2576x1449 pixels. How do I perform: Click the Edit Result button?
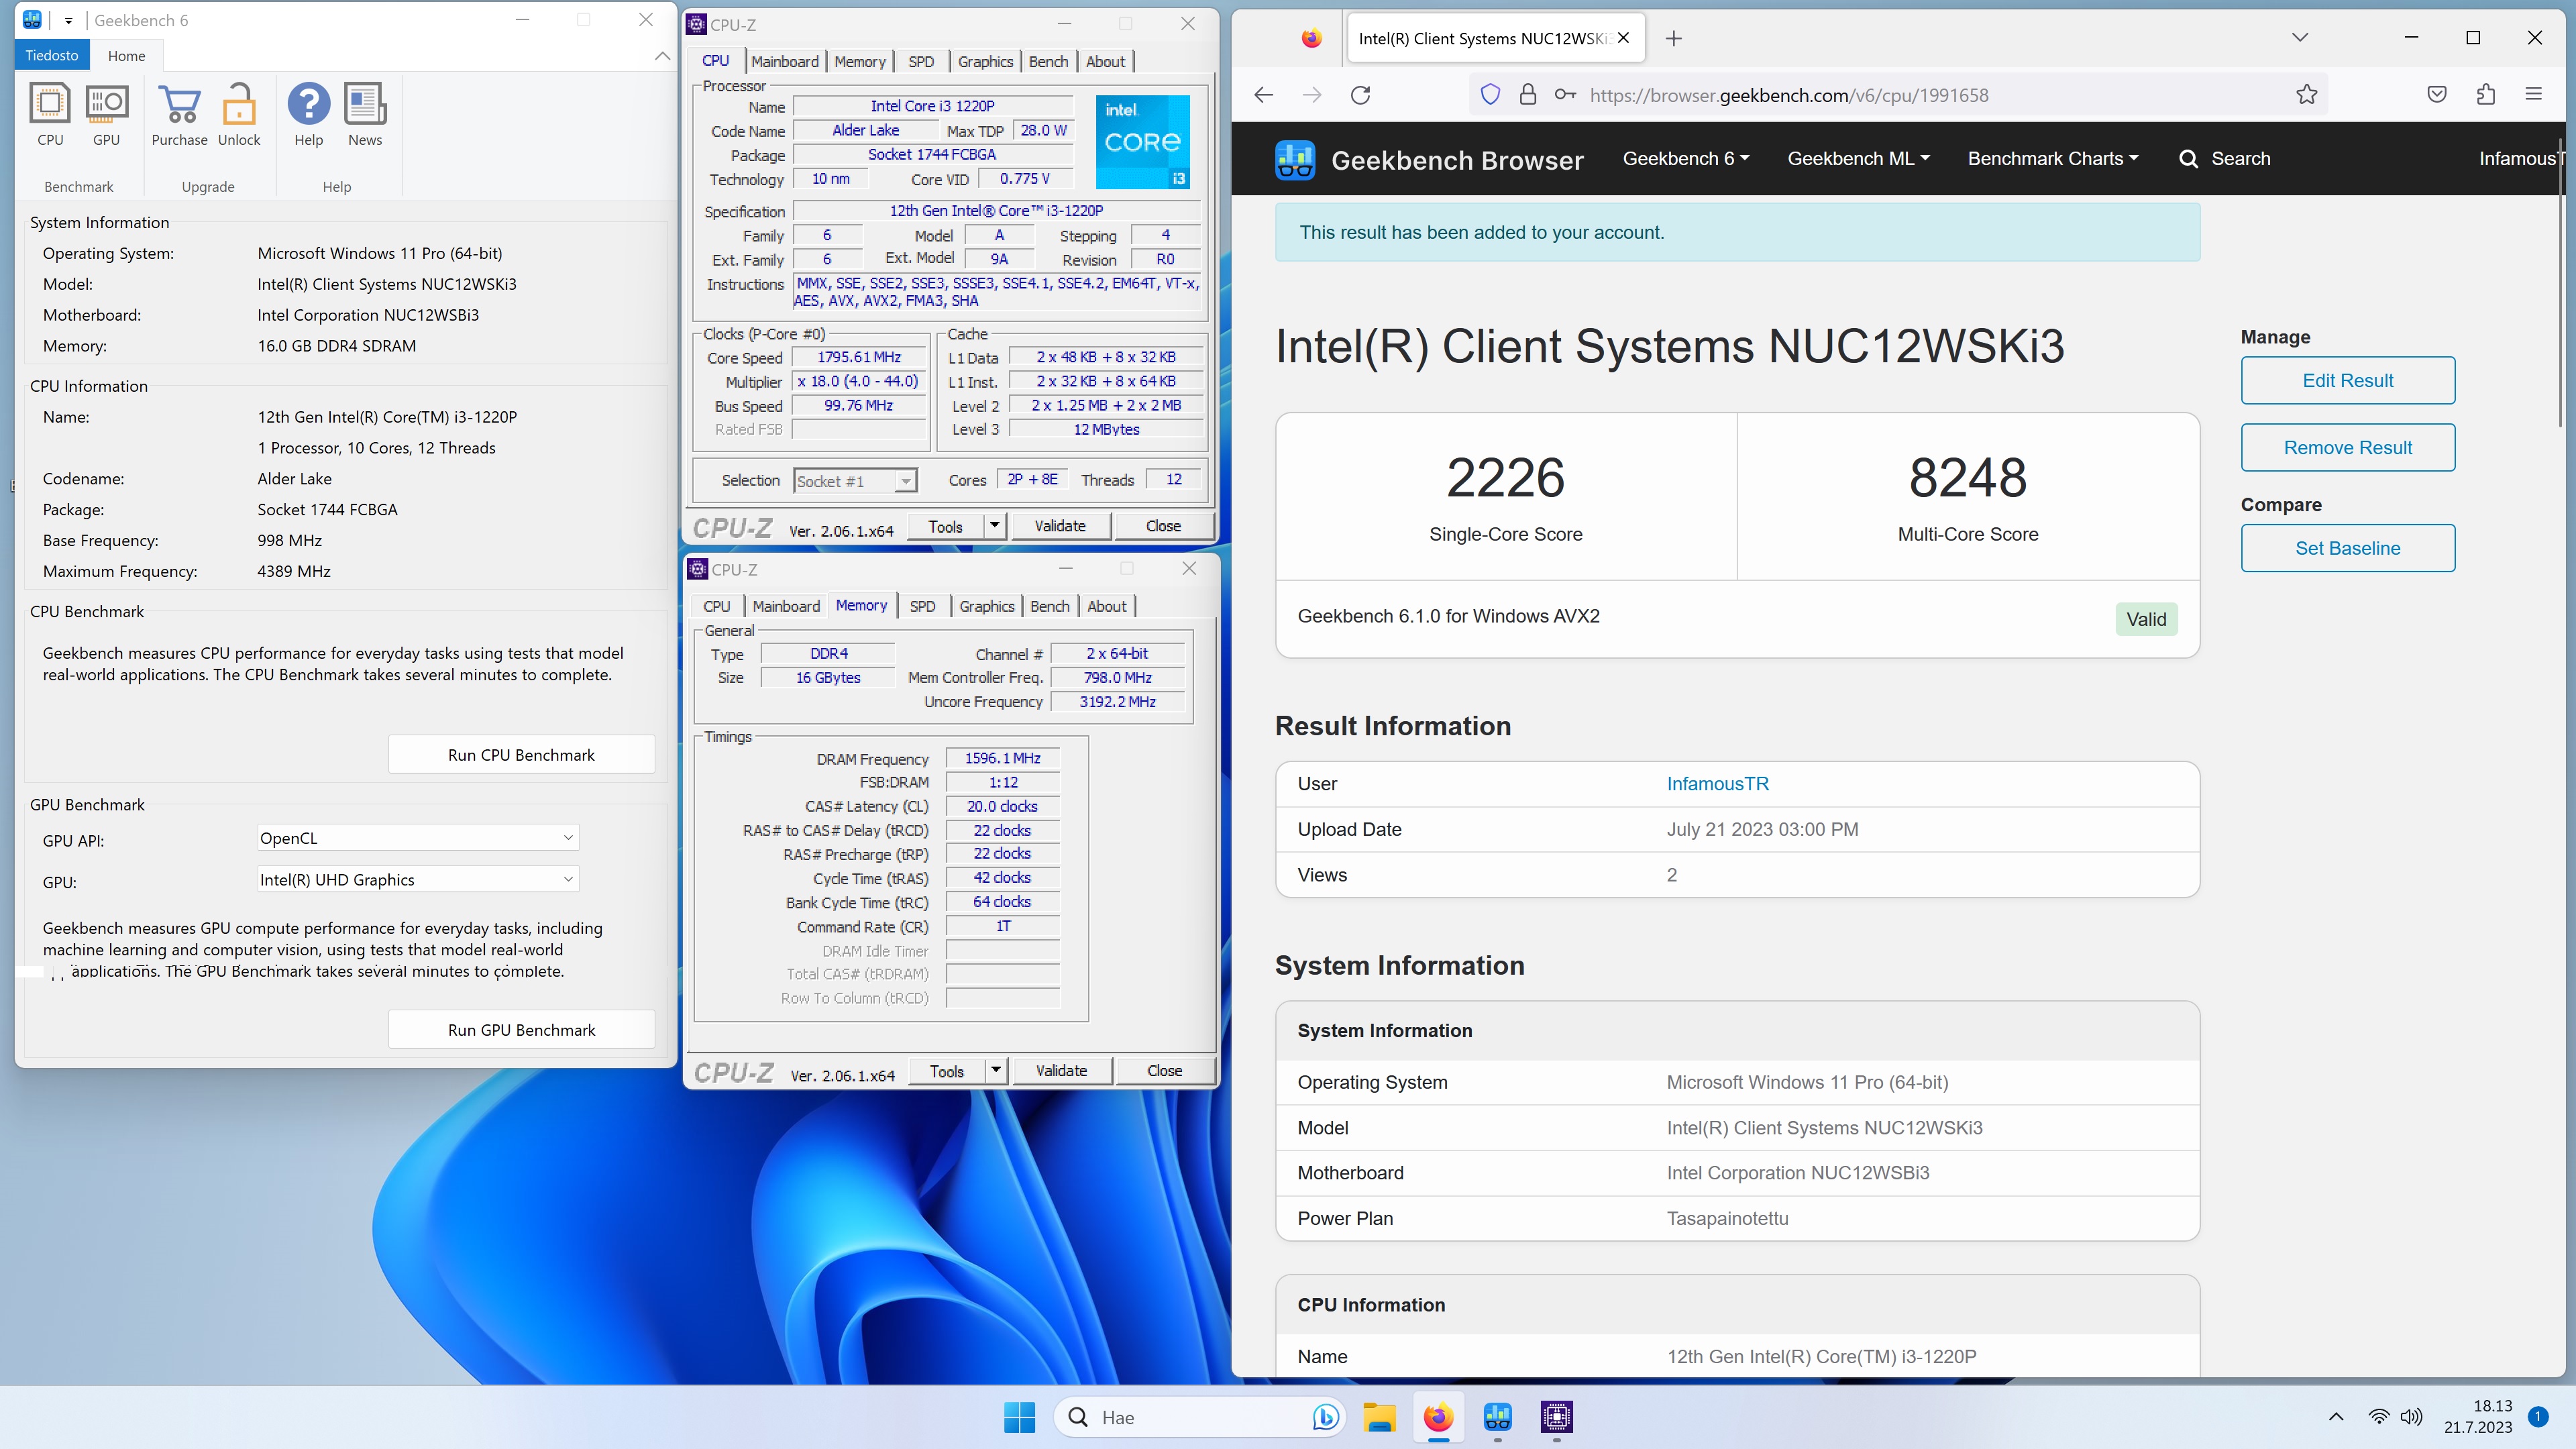pyautogui.click(x=2348, y=380)
